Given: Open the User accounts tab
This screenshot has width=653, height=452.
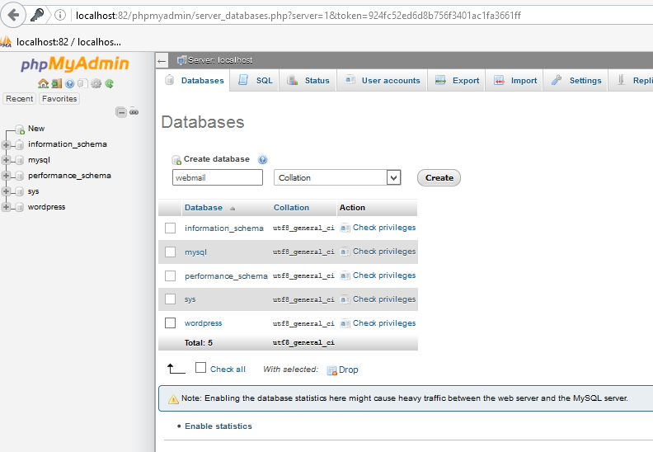Looking at the screenshot, I should [383, 80].
